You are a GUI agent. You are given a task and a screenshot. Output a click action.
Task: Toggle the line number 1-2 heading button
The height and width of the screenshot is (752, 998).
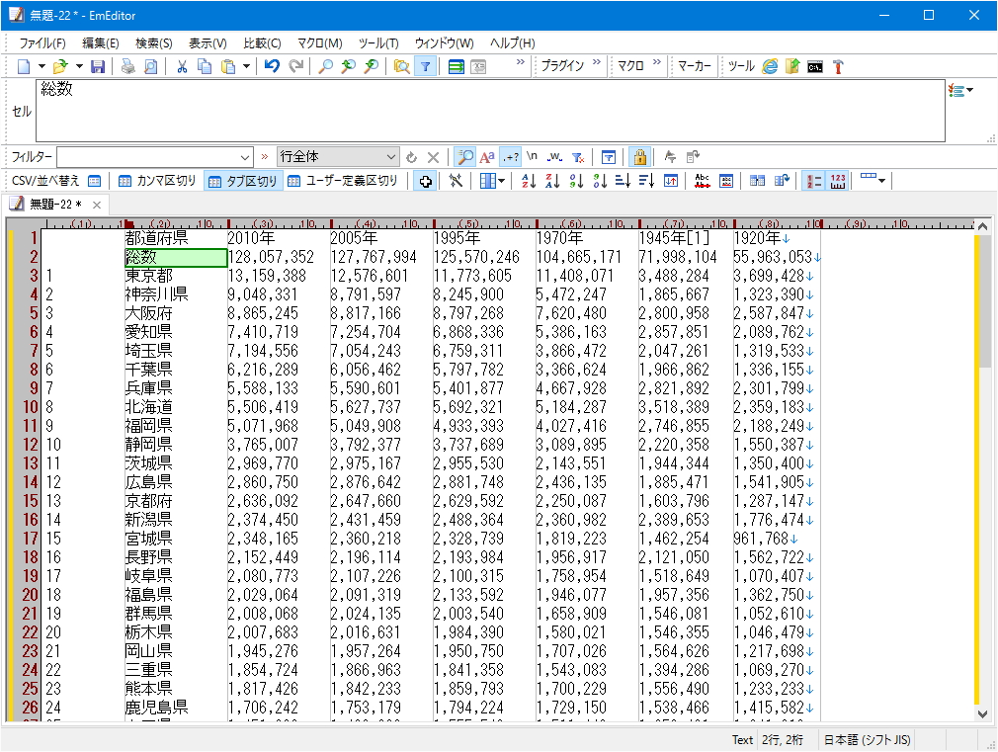(x=813, y=181)
